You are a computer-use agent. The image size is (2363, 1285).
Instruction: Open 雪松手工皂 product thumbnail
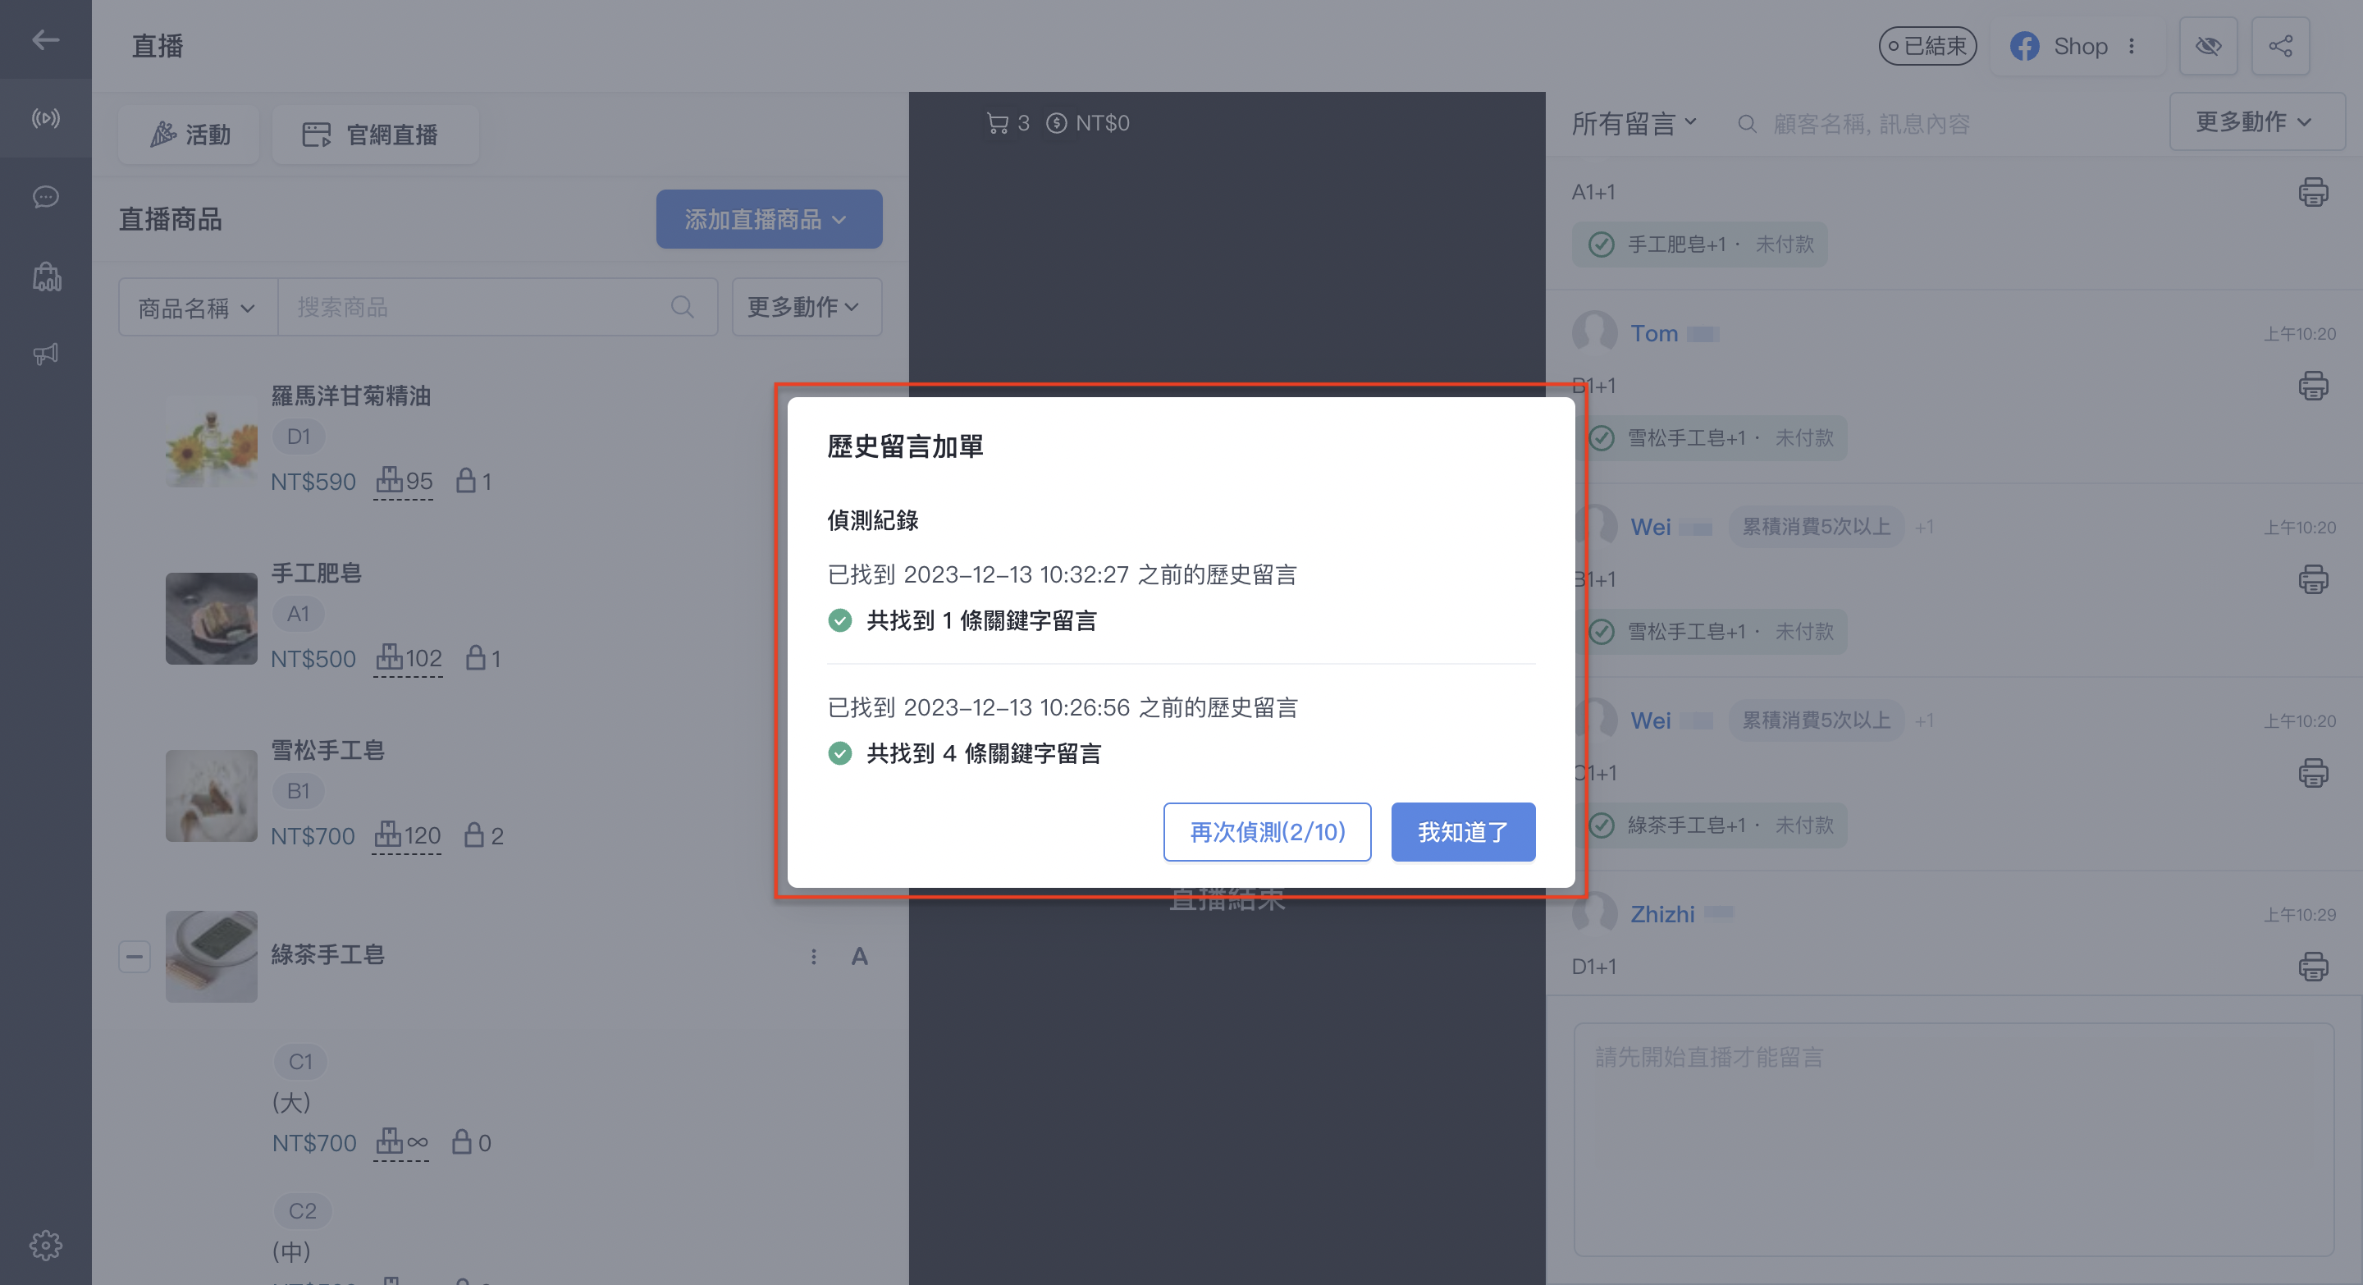coord(211,795)
